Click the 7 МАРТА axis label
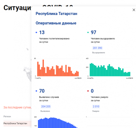 click(x=38, y=78)
